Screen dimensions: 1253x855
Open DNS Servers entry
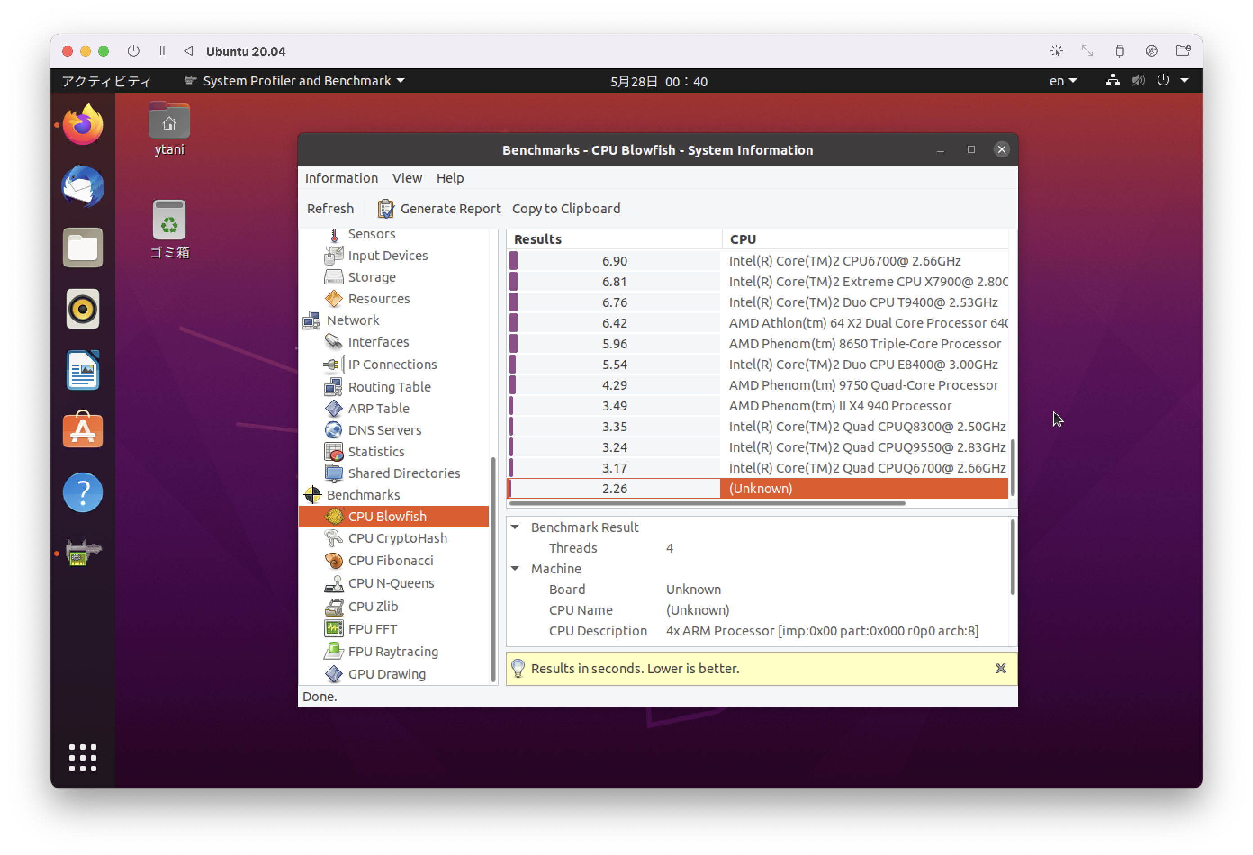coord(384,430)
